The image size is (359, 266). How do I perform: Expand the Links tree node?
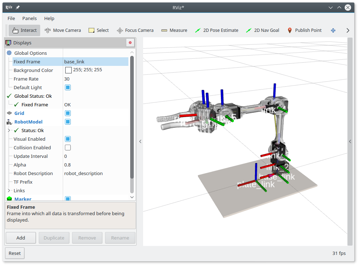tap(9, 190)
